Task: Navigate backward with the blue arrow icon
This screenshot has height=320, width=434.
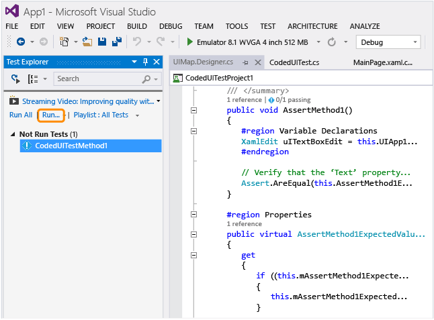Action: 21,42
